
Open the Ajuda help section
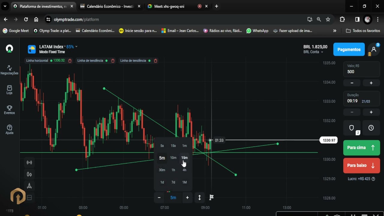click(x=9, y=130)
